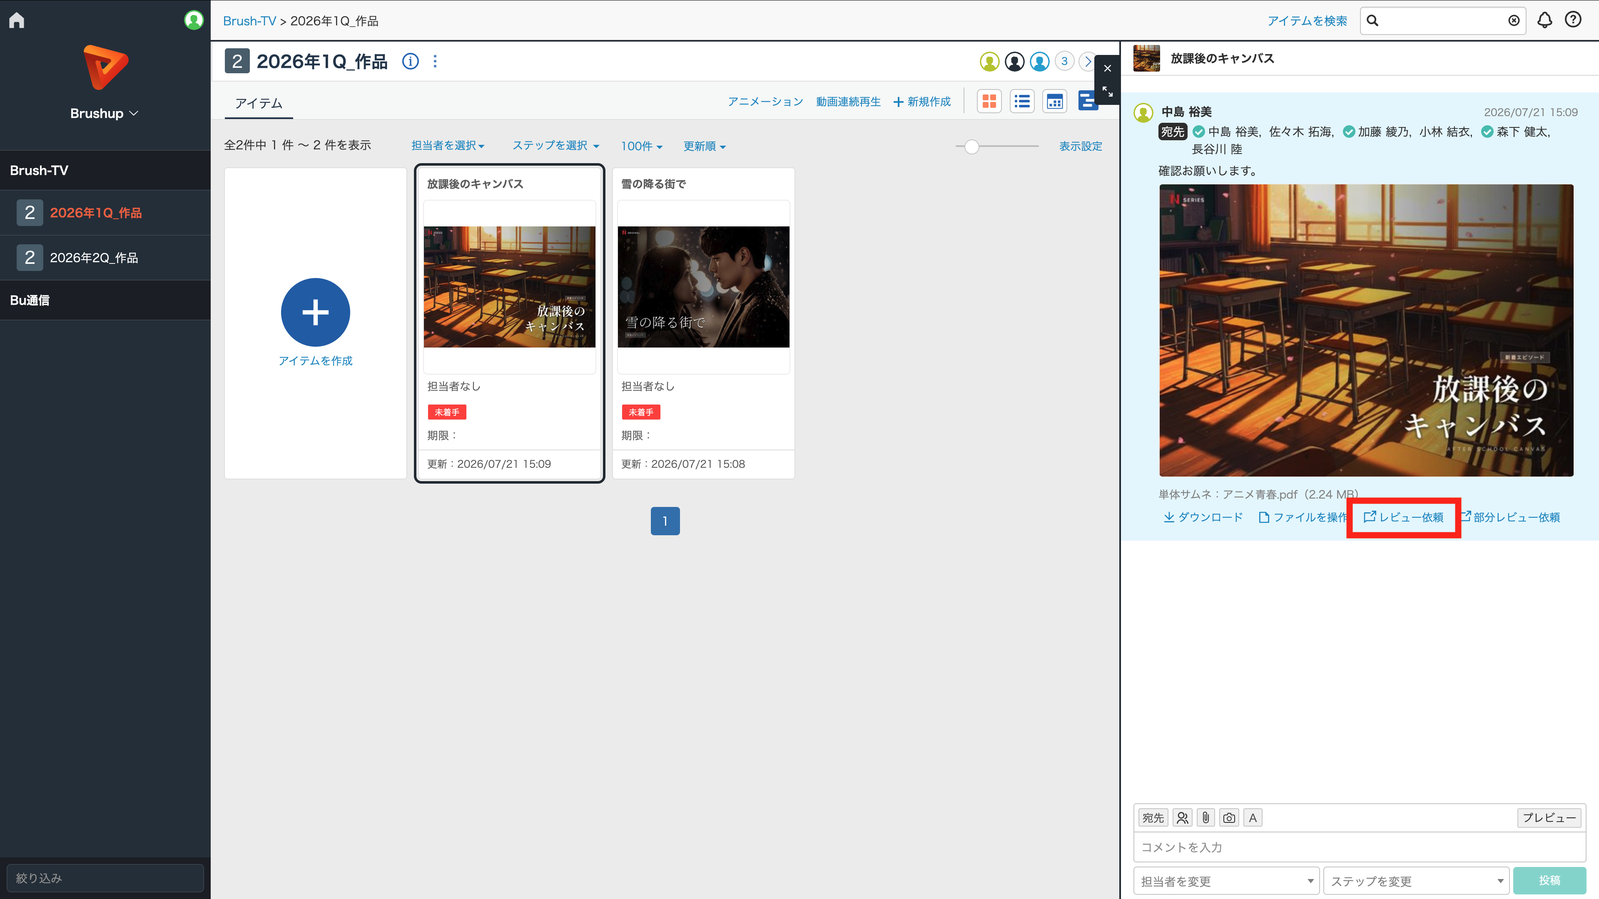This screenshot has height=899, width=1599.
Task: Select Bu通信 section in sidebar
Action: tap(105, 300)
